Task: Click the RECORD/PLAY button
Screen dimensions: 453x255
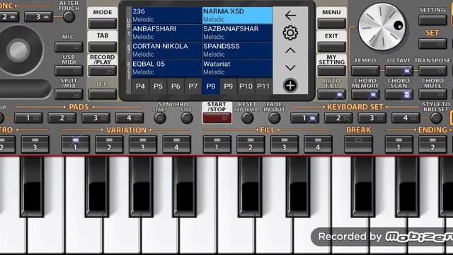Action: [103, 71]
